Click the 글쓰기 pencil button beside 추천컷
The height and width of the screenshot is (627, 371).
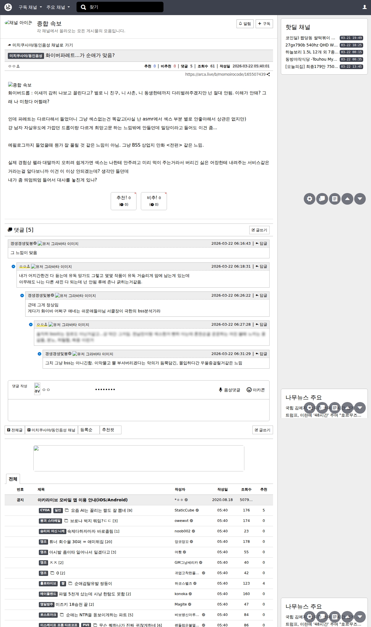point(263,430)
